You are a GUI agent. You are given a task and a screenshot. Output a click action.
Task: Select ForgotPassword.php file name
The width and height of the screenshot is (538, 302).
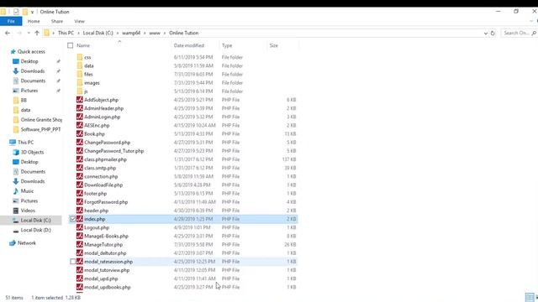106,202
